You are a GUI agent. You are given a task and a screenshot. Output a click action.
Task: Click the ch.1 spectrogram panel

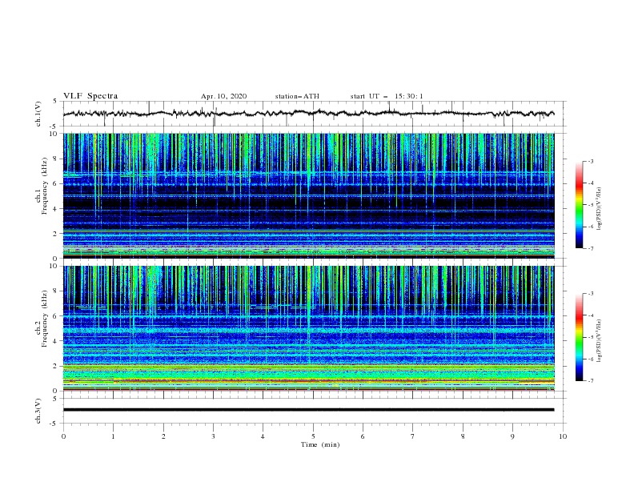click(308, 195)
